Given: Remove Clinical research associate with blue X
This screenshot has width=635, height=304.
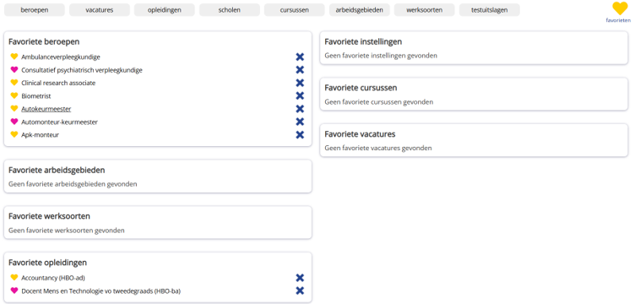Looking at the screenshot, I should (300, 83).
